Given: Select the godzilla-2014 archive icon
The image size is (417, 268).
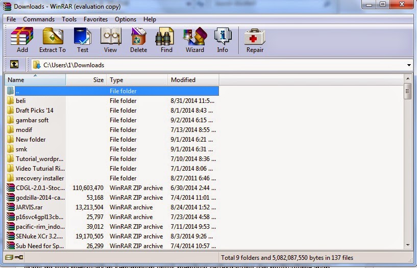Looking at the screenshot, I should click(11, 197).
